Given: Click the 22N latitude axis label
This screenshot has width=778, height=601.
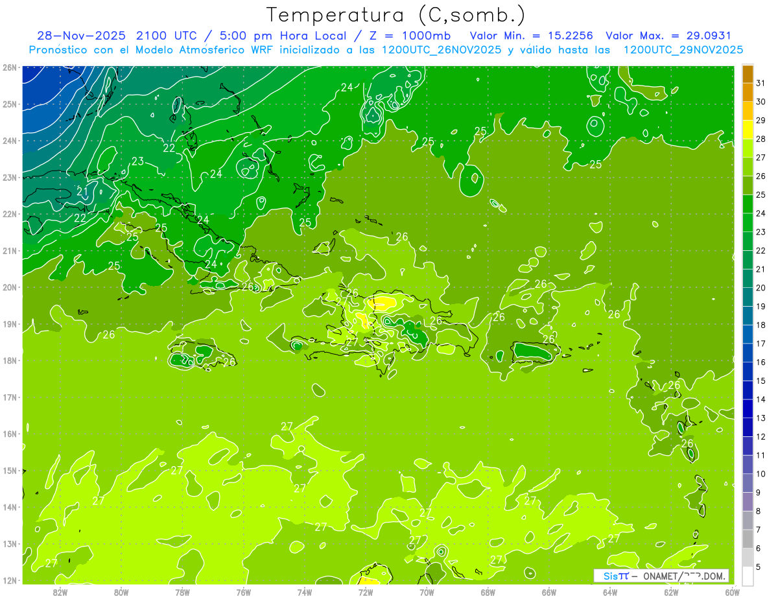Looking at the screenshot, I should click(10, 214).
